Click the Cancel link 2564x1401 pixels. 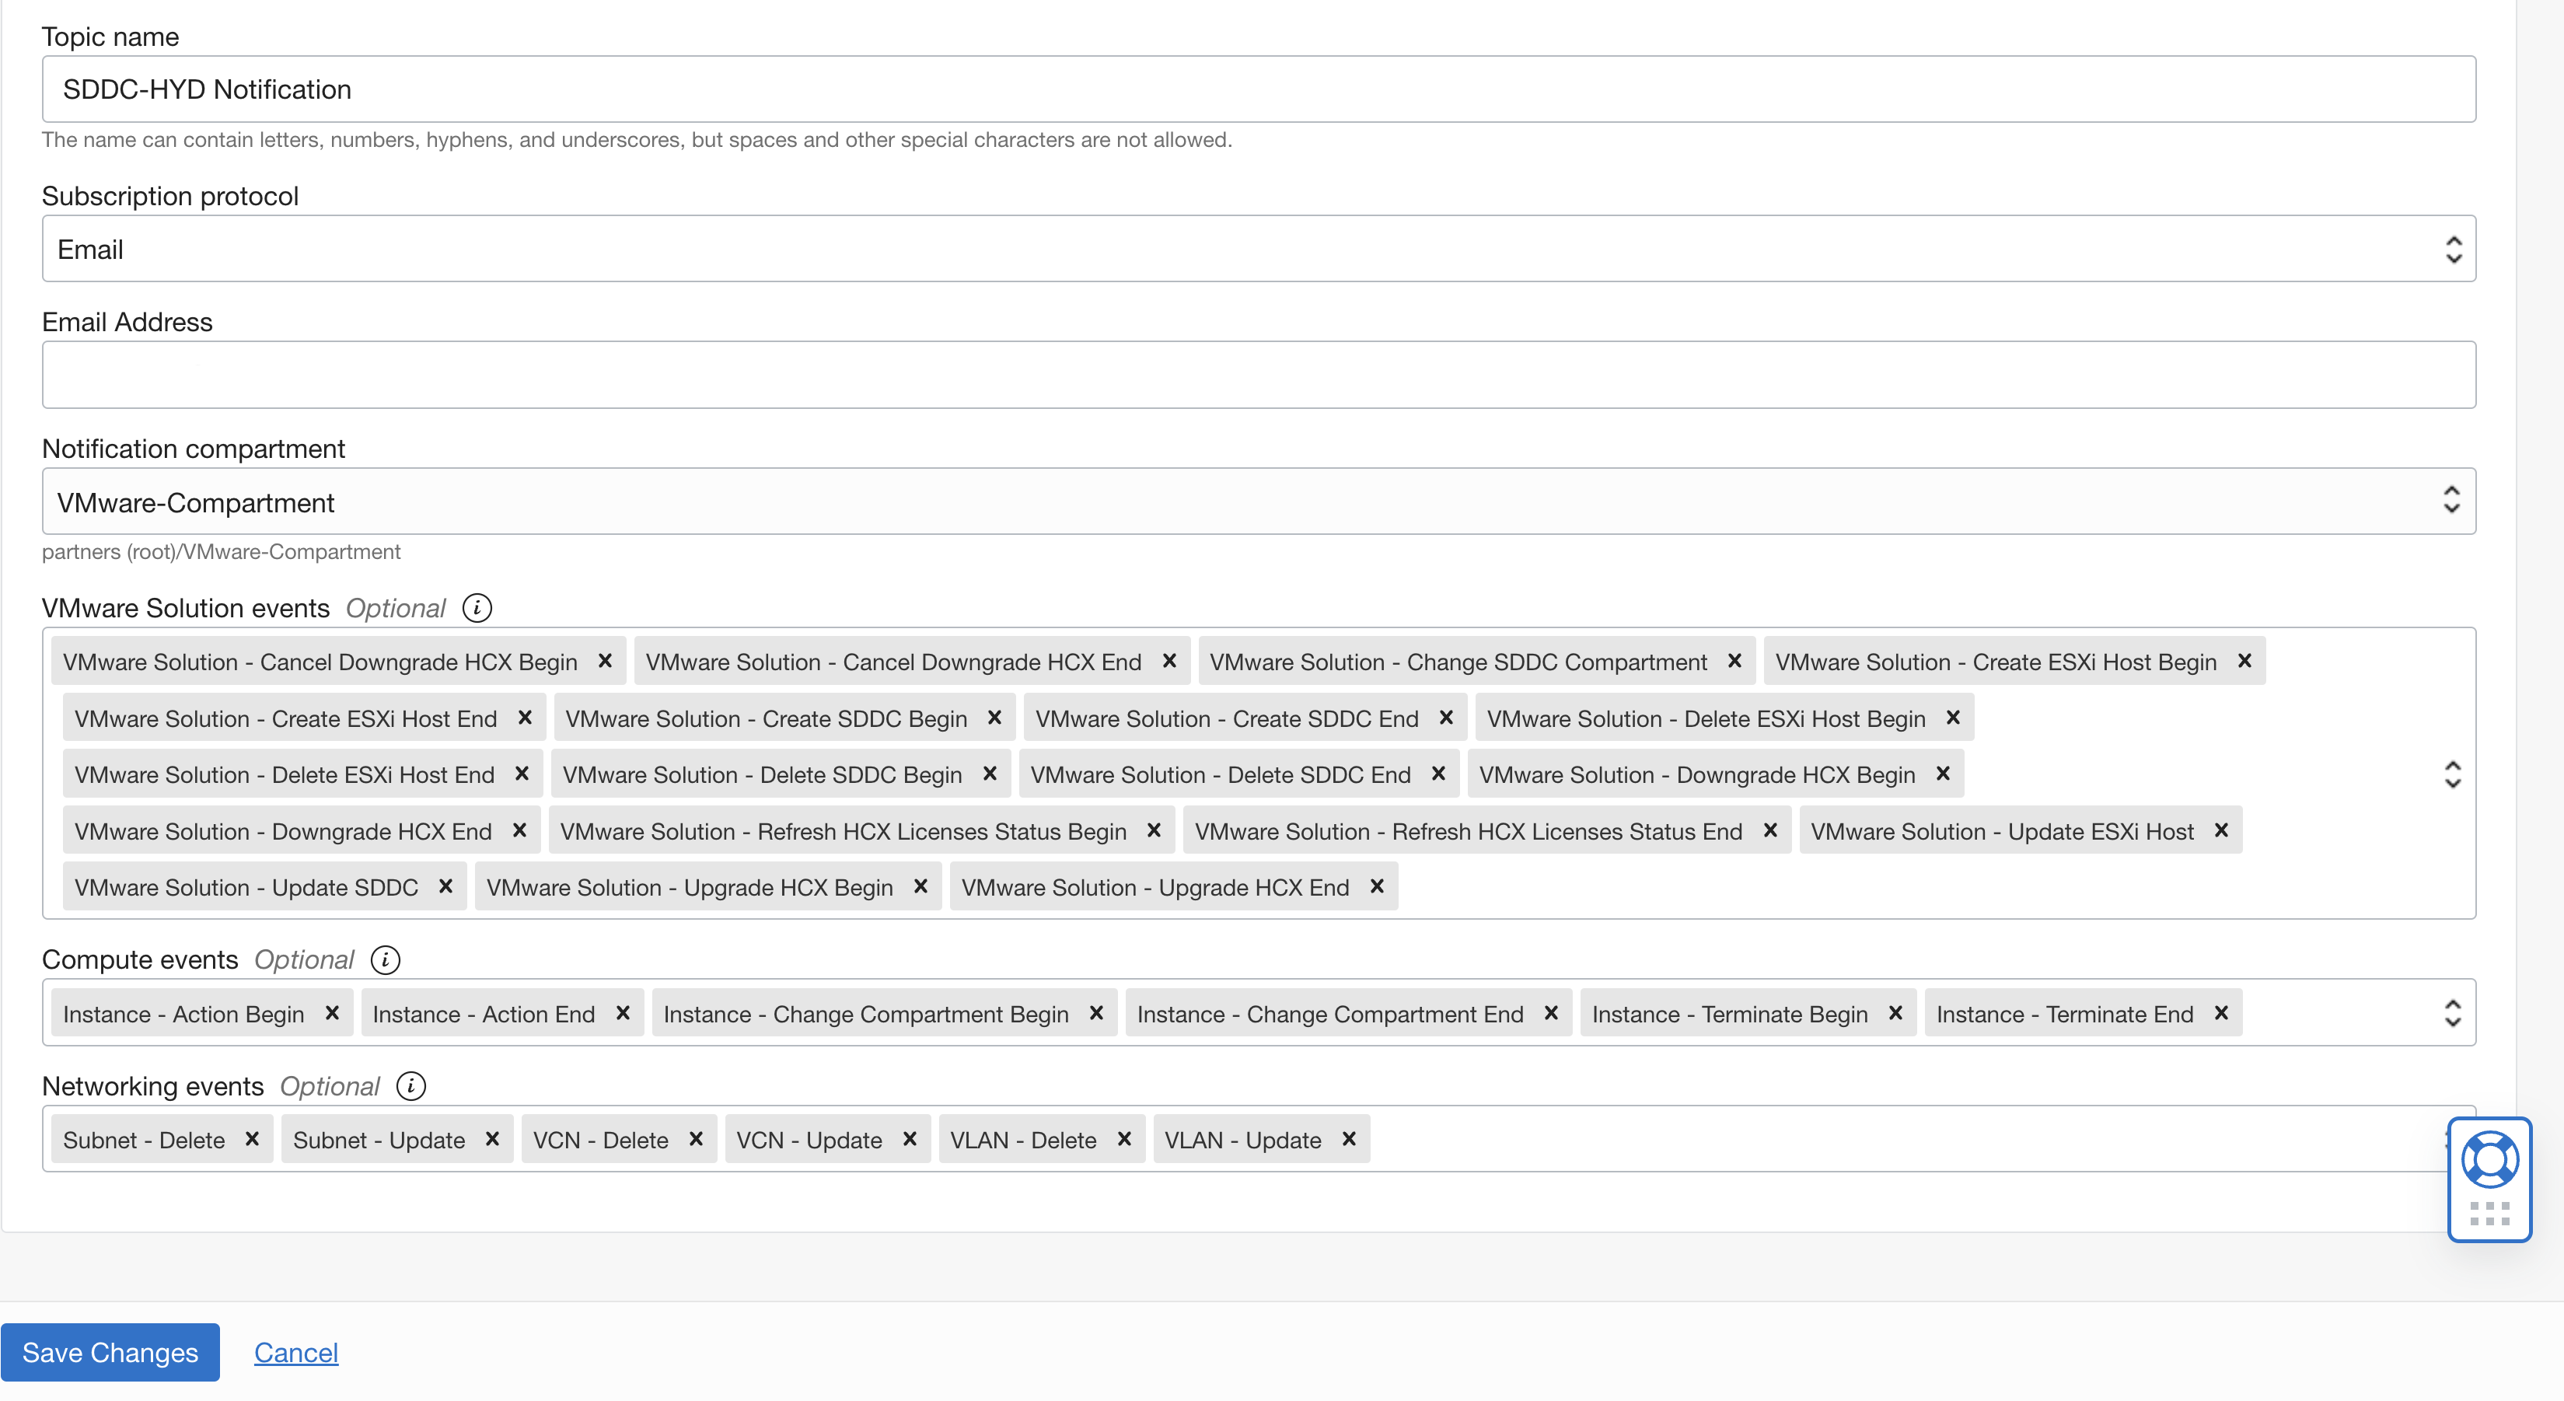tap(295, 1352)
